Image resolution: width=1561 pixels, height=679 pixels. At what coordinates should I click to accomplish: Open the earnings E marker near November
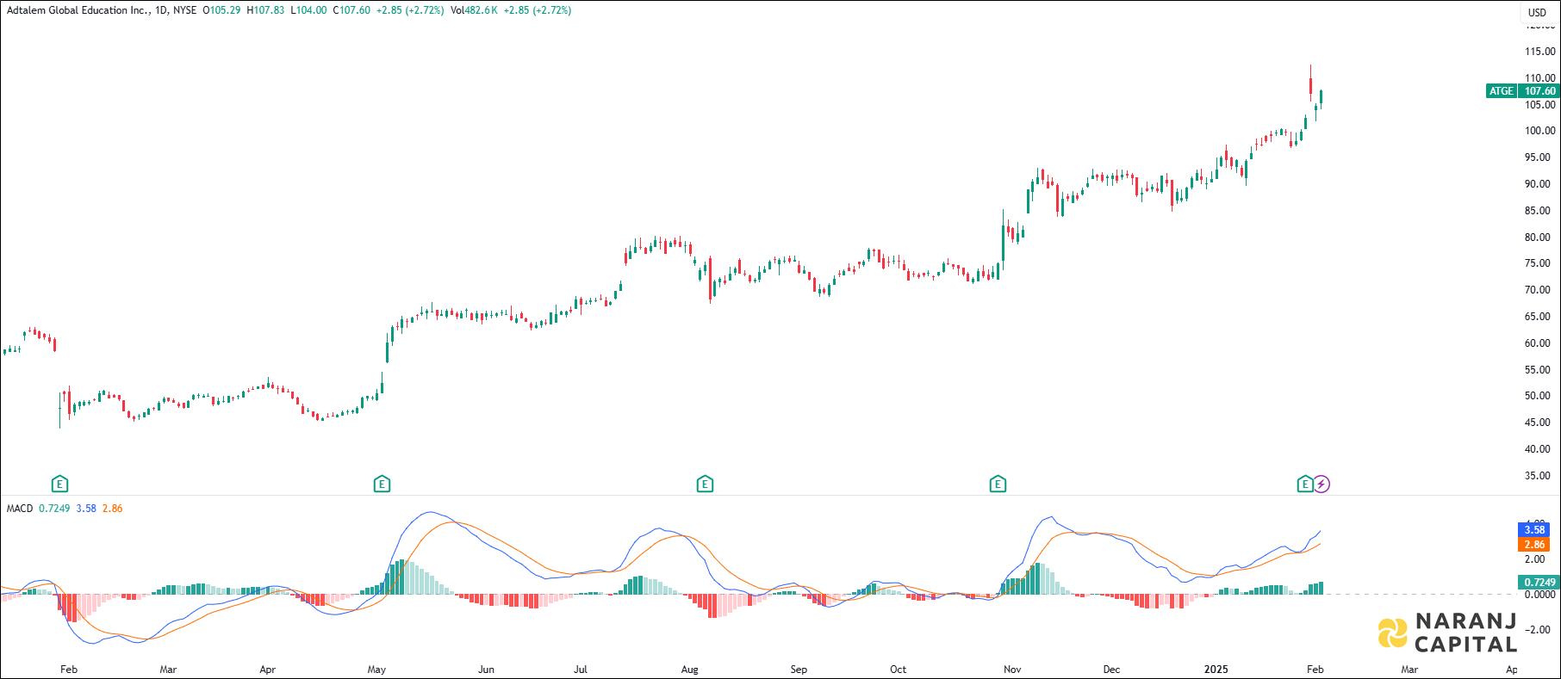(998, 485)
